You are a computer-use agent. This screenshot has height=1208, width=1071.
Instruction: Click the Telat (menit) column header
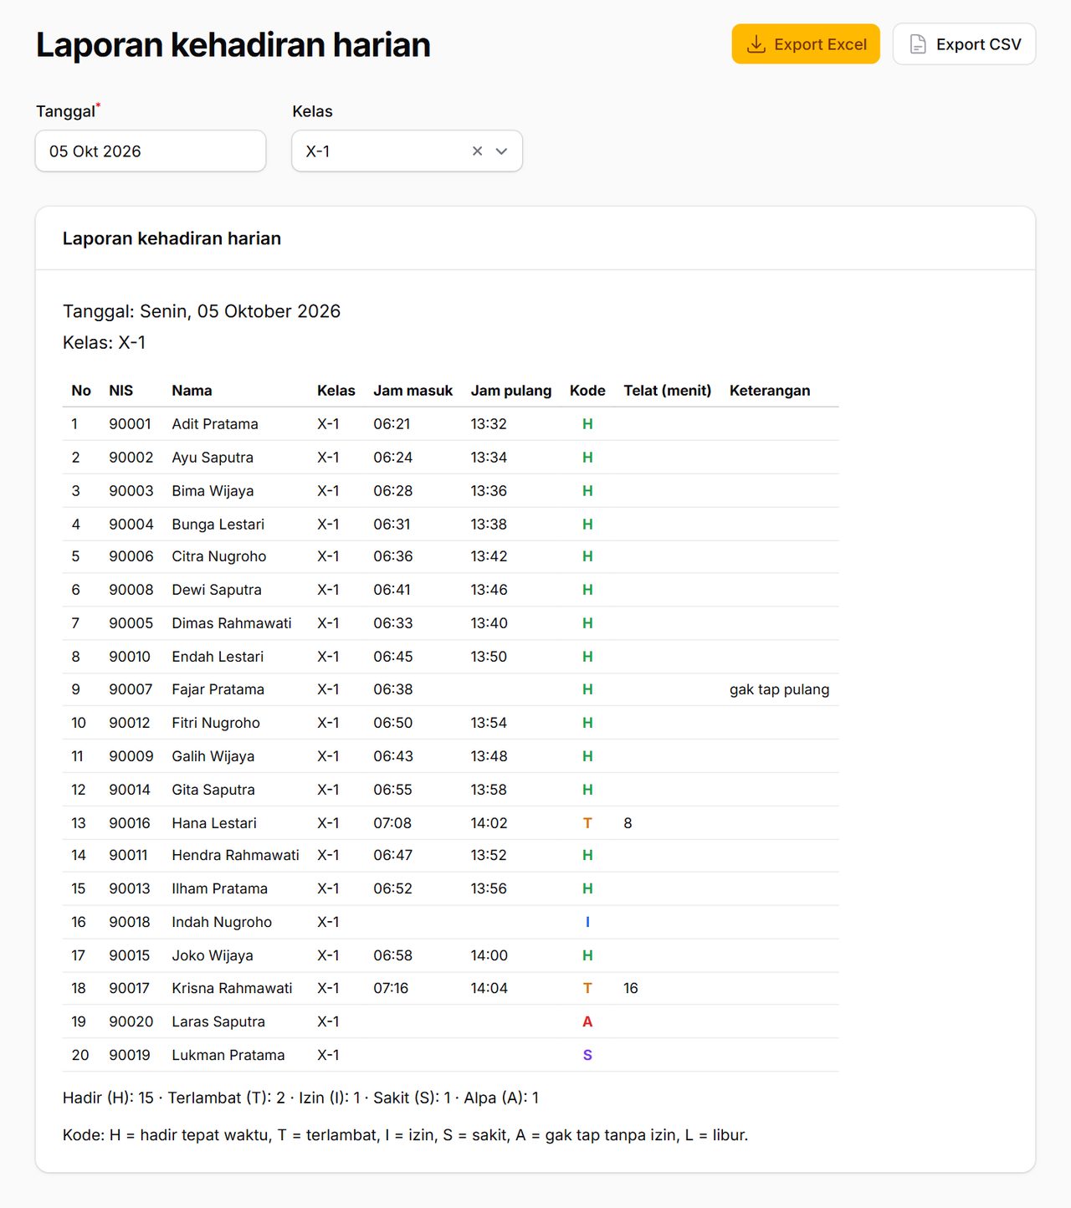tap(667, 391)
